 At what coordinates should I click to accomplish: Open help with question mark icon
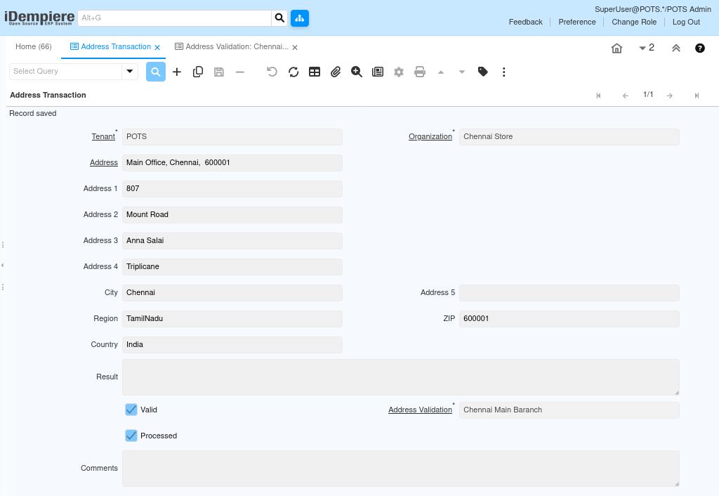click(x=700, y=48)
